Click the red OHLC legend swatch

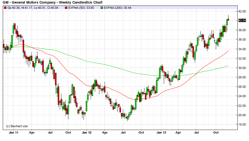(5, 8)
